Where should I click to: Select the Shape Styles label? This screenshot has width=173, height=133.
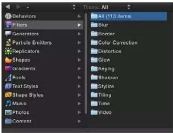click(28, 95)
